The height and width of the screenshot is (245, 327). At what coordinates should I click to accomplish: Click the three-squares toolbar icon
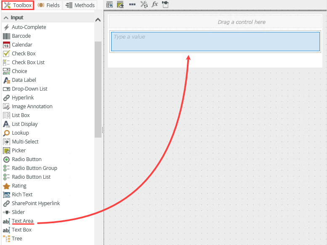click(132, 4)
